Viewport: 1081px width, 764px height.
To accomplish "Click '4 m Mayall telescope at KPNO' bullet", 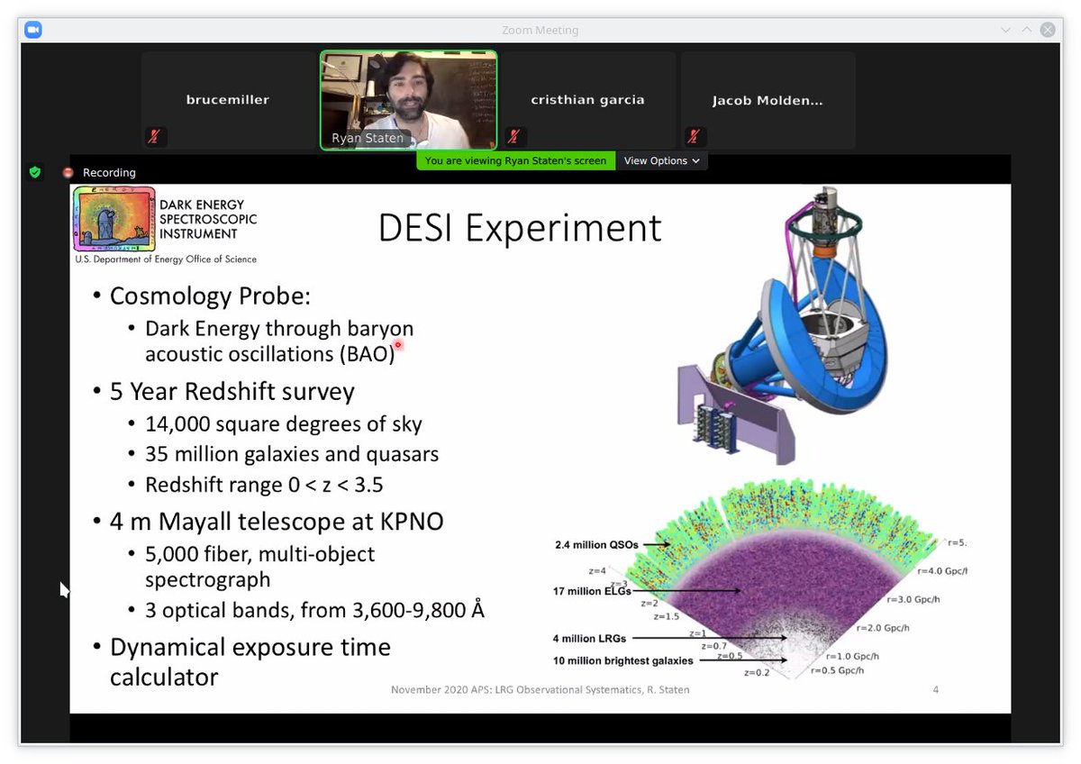I will (x=277, y=522).
